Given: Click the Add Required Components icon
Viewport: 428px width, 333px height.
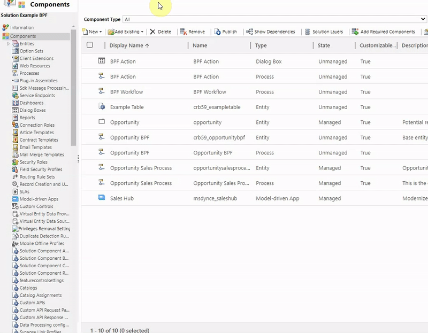Looking at the screenshot, I should pyautogui.click(x=355, y=32).
